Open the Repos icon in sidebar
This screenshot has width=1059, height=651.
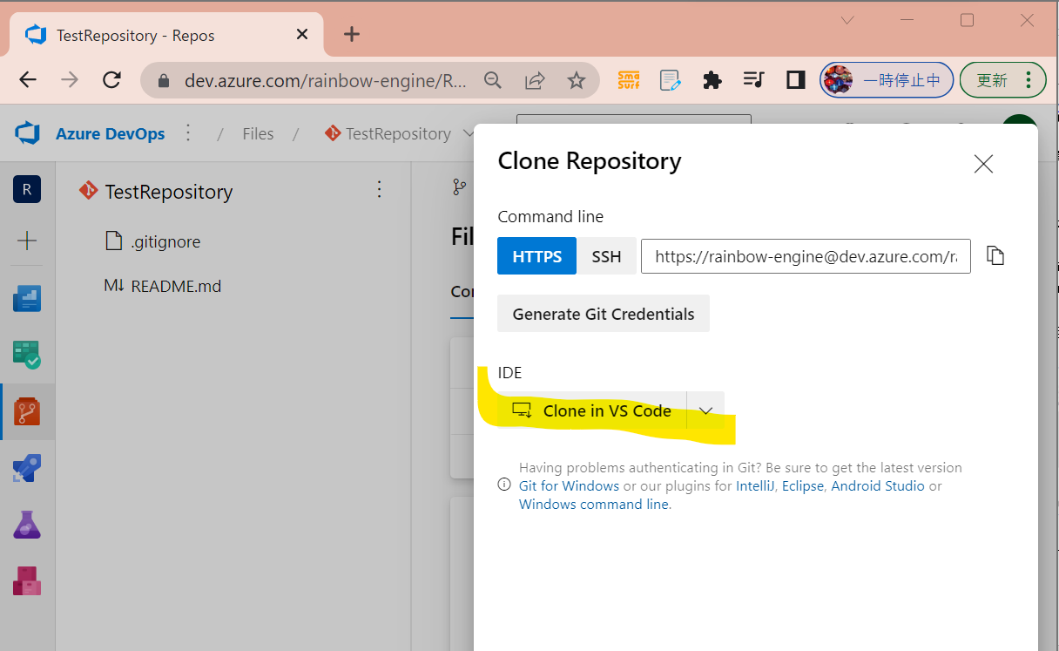(x=27, y=411)
